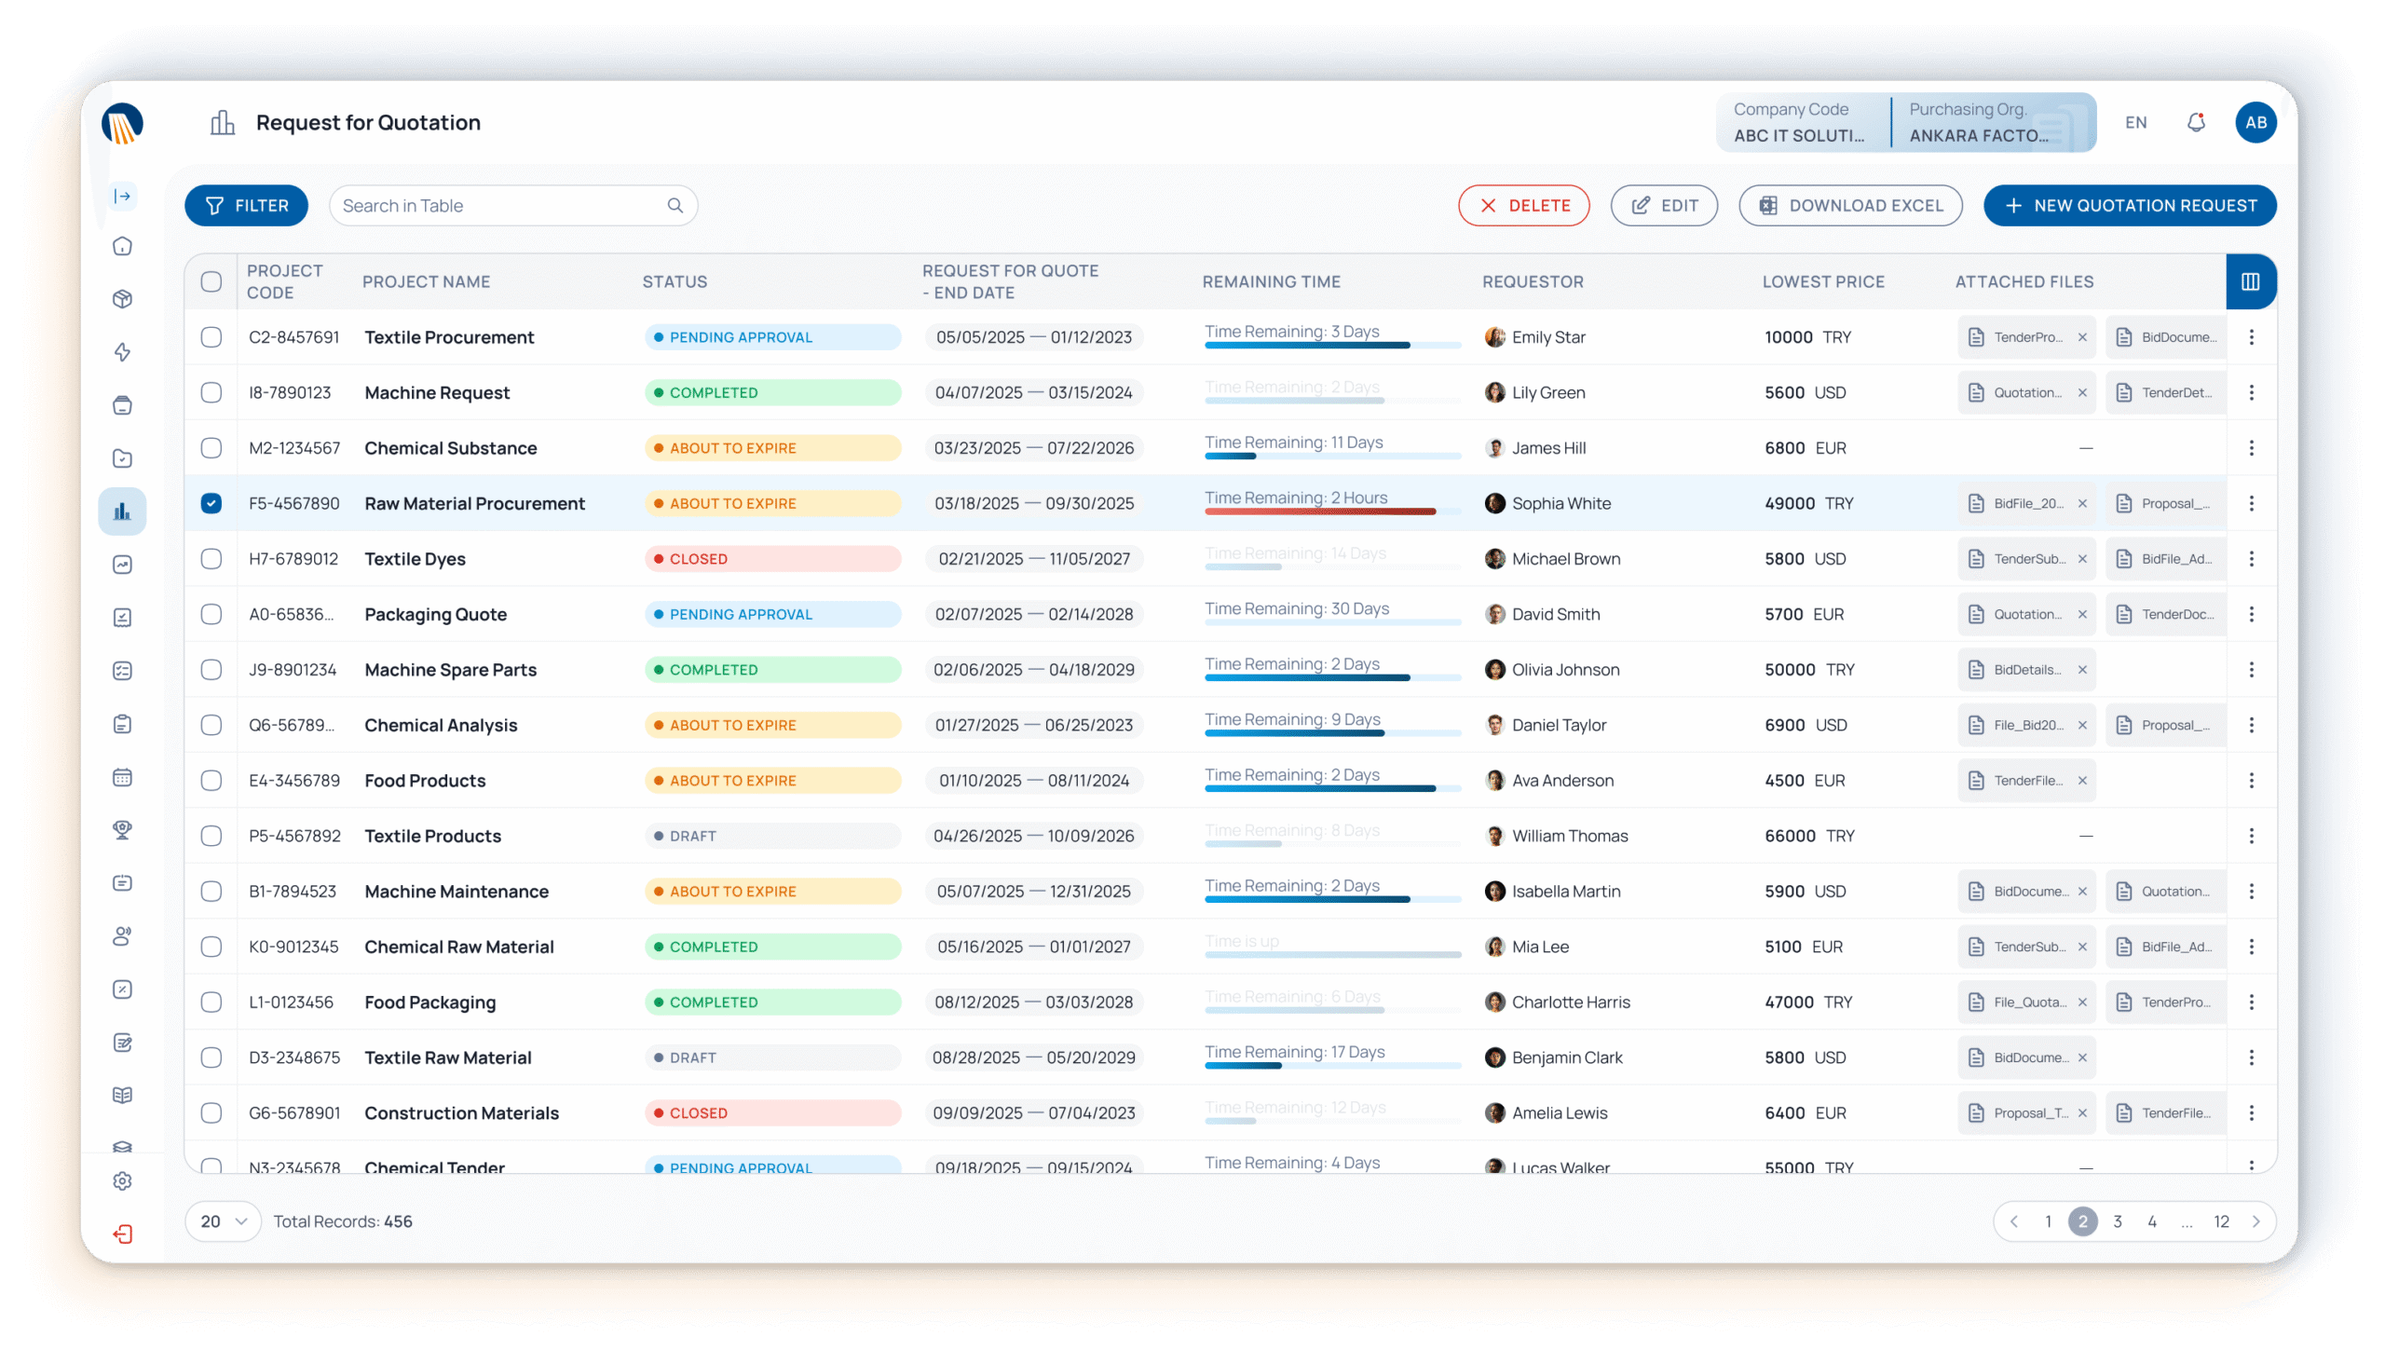This screenshot has height=1350, width=2385.
Task: Go to page 12 in pagination
Action: tap(2221, 1220)
